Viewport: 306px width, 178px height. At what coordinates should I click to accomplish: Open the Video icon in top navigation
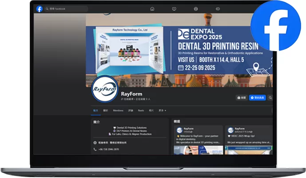pos(174,9)
